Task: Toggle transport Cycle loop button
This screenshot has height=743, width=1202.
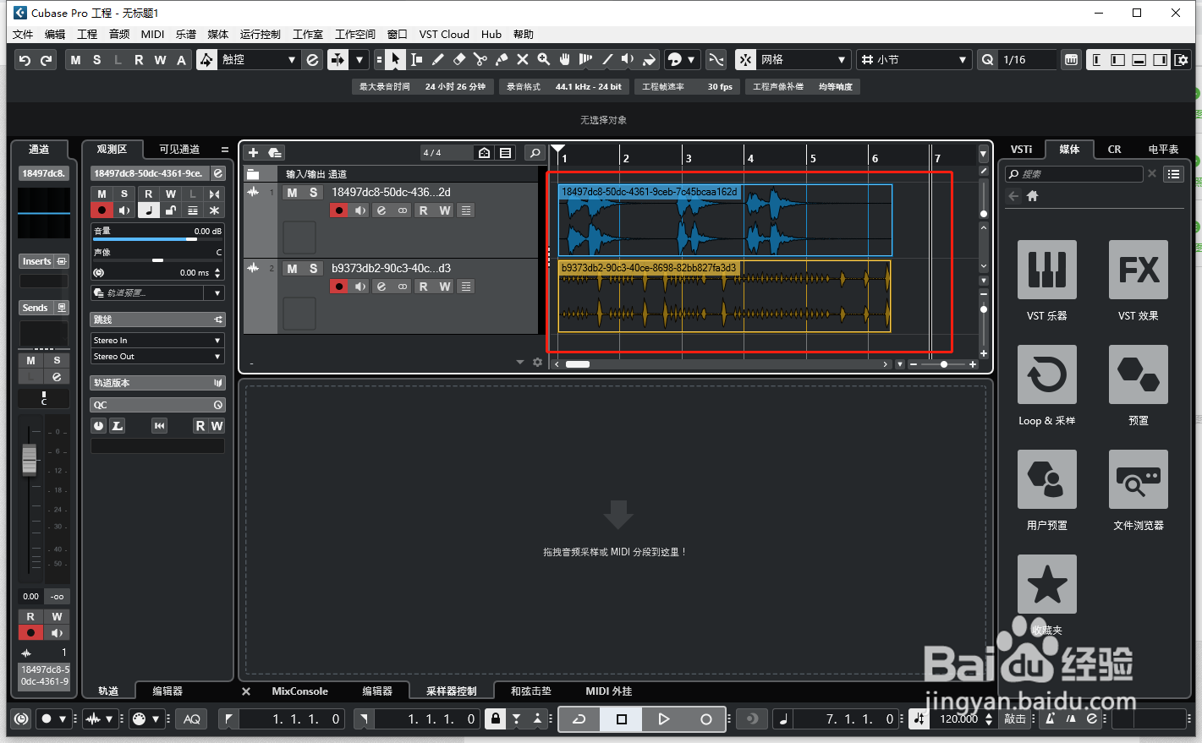Action: (x=579, y=719)
